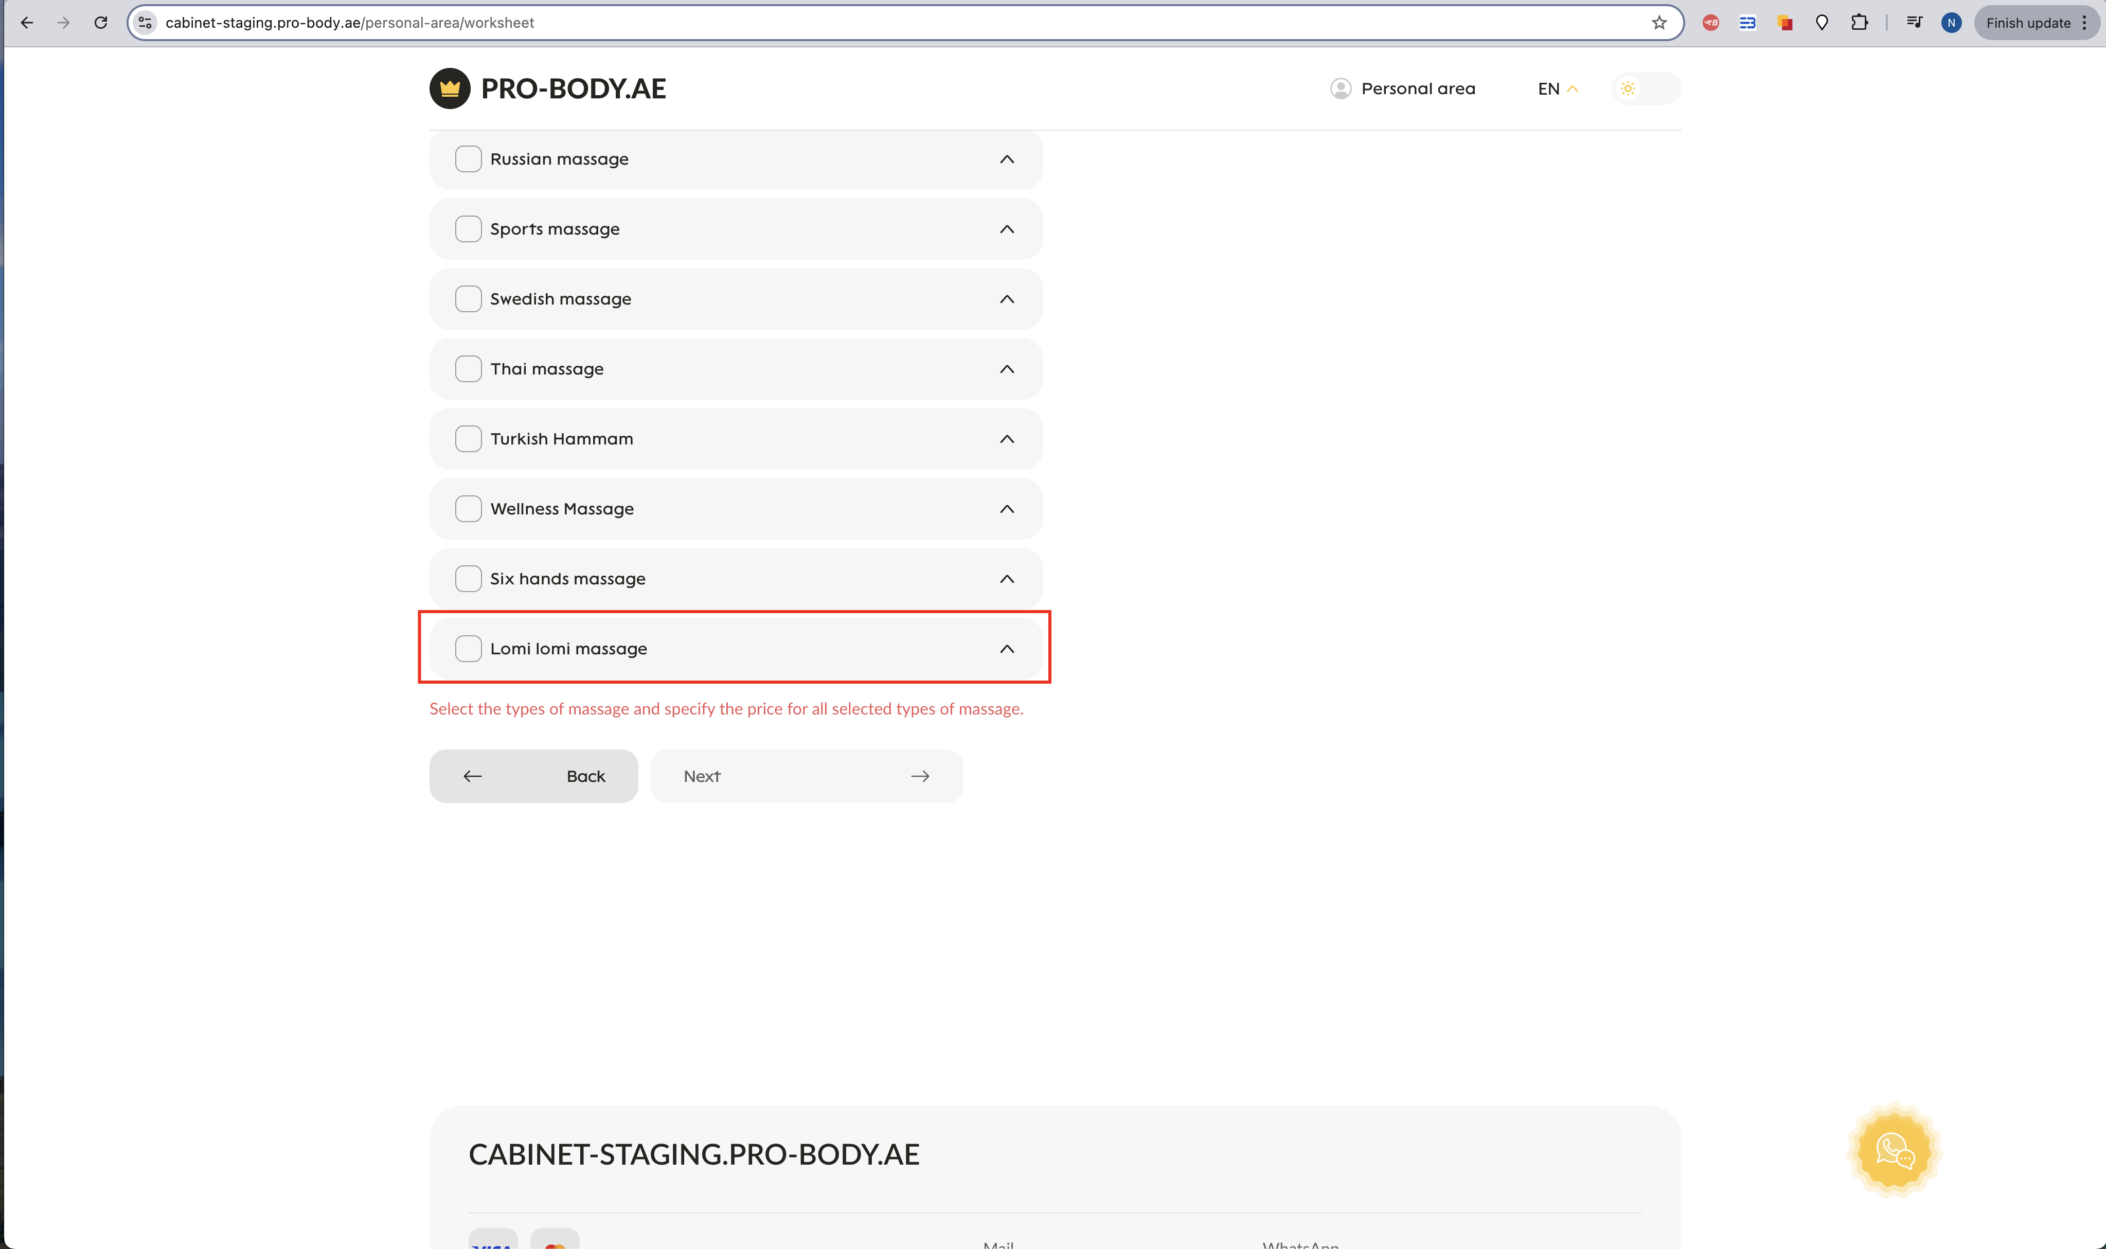Viewport: 2106px width, 1249px height.
Task: Tick the Thai massage checkbox
Action: coord(468,369)
